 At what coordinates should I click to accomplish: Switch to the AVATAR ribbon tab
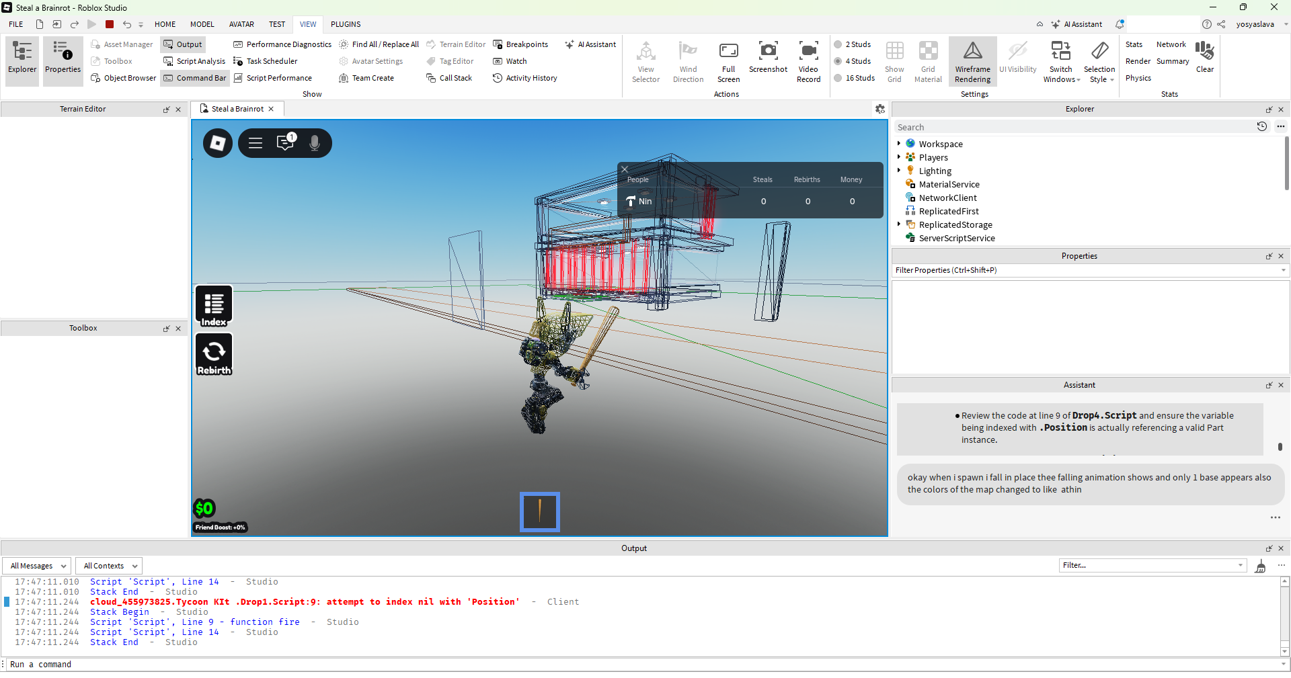pos(241,24)
